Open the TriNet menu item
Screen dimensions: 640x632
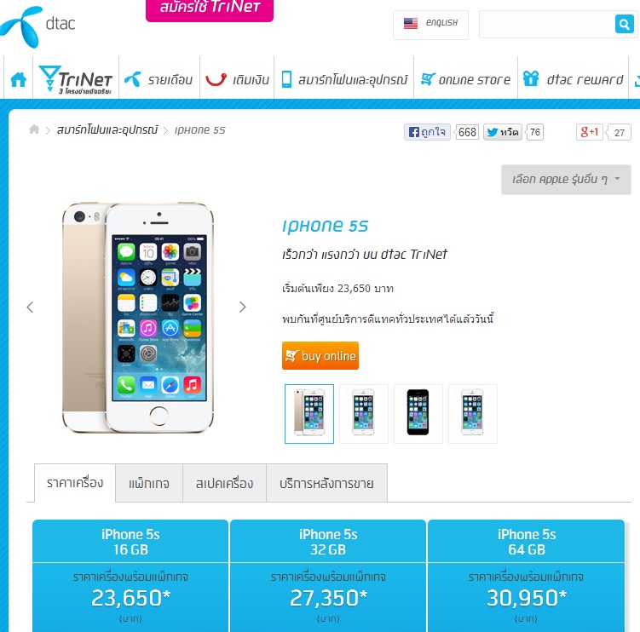point(76,79)
